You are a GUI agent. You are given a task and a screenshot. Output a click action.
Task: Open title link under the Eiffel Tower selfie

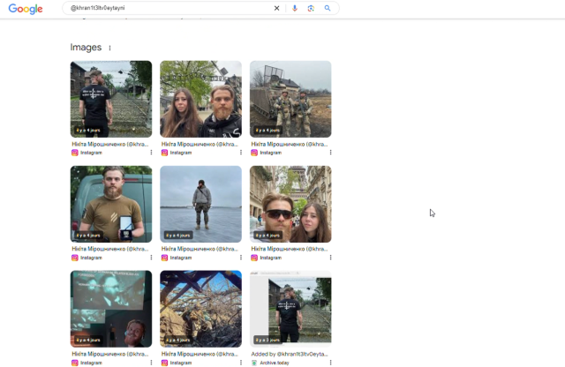[x=290, y=249]
